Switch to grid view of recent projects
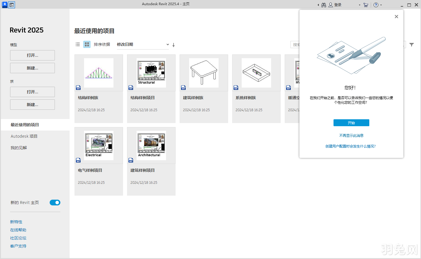 point(87,44)
